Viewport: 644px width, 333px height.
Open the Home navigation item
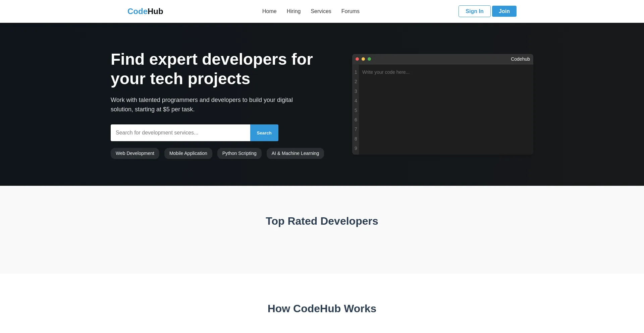(269, 11)
